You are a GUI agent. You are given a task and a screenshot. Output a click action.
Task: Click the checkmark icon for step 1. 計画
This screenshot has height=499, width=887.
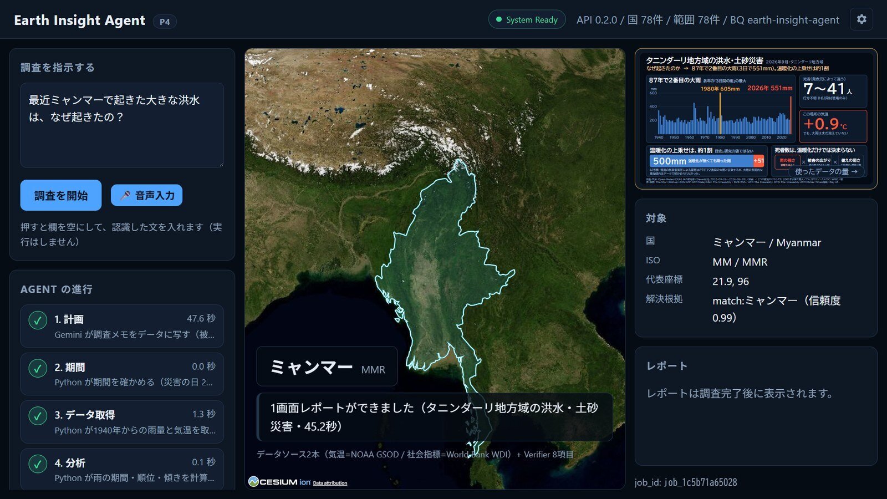tap(38, 320)
